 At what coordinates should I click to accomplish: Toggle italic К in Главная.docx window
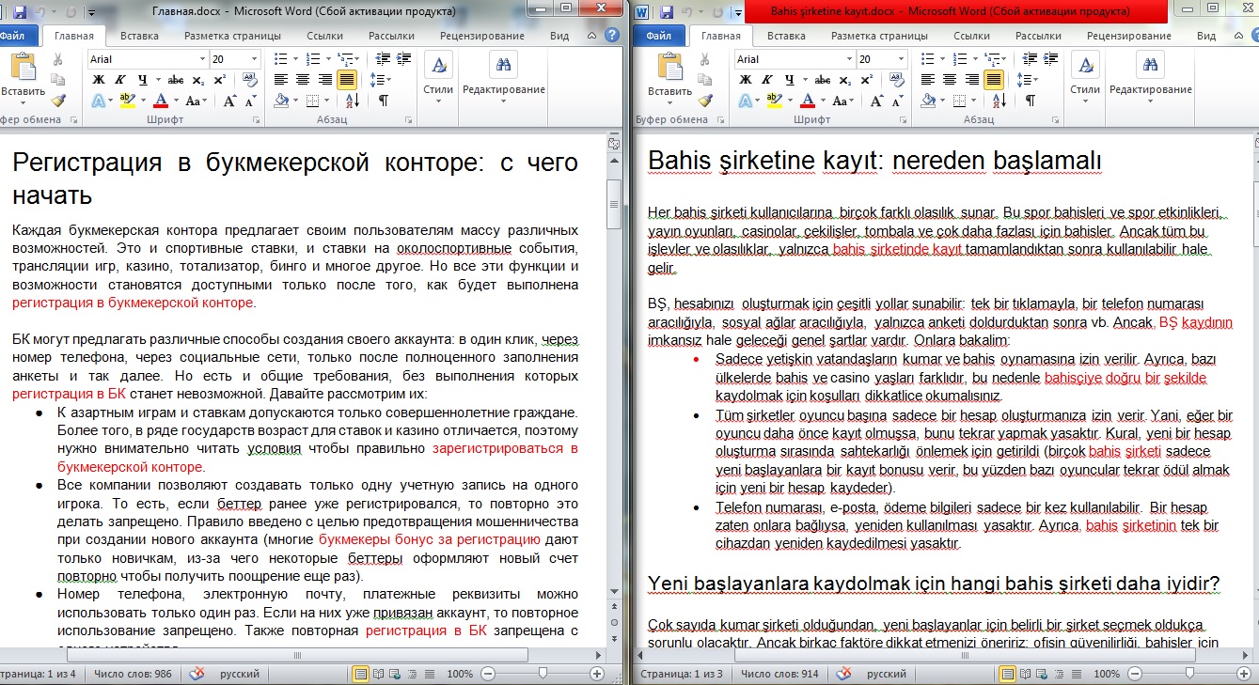pyautogui.click(x=119, y=80)
